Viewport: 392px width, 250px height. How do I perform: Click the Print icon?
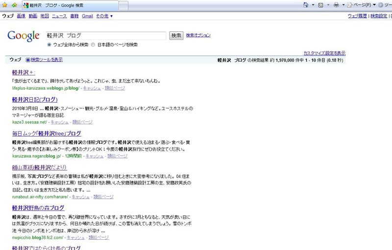pos(336,5)
